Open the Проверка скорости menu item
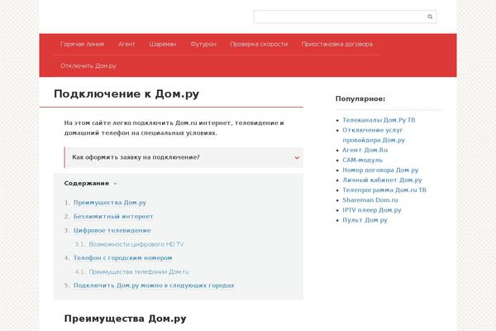Viewport: 496px width, 331px height. [x=259, y=45]
